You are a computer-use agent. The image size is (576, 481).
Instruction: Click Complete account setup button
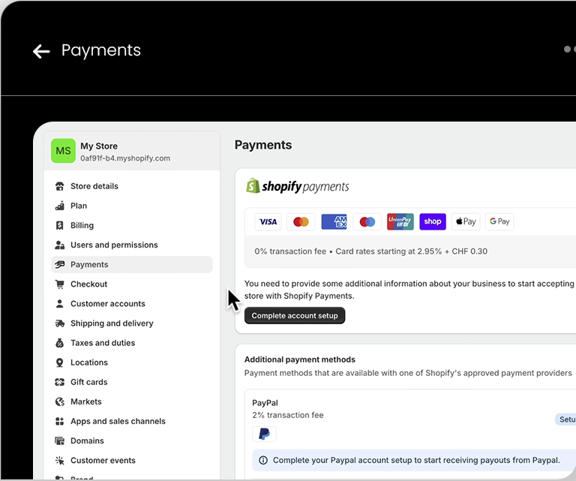click(x=295, y=316)
